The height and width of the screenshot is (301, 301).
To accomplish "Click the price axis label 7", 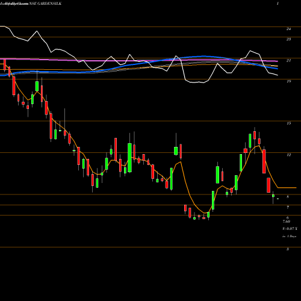I will click(x=288, y=207).
